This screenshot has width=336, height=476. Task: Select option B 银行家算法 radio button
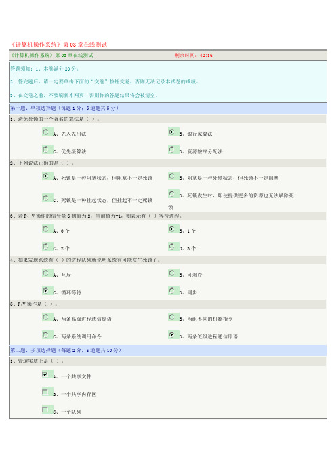coord(172,132)
